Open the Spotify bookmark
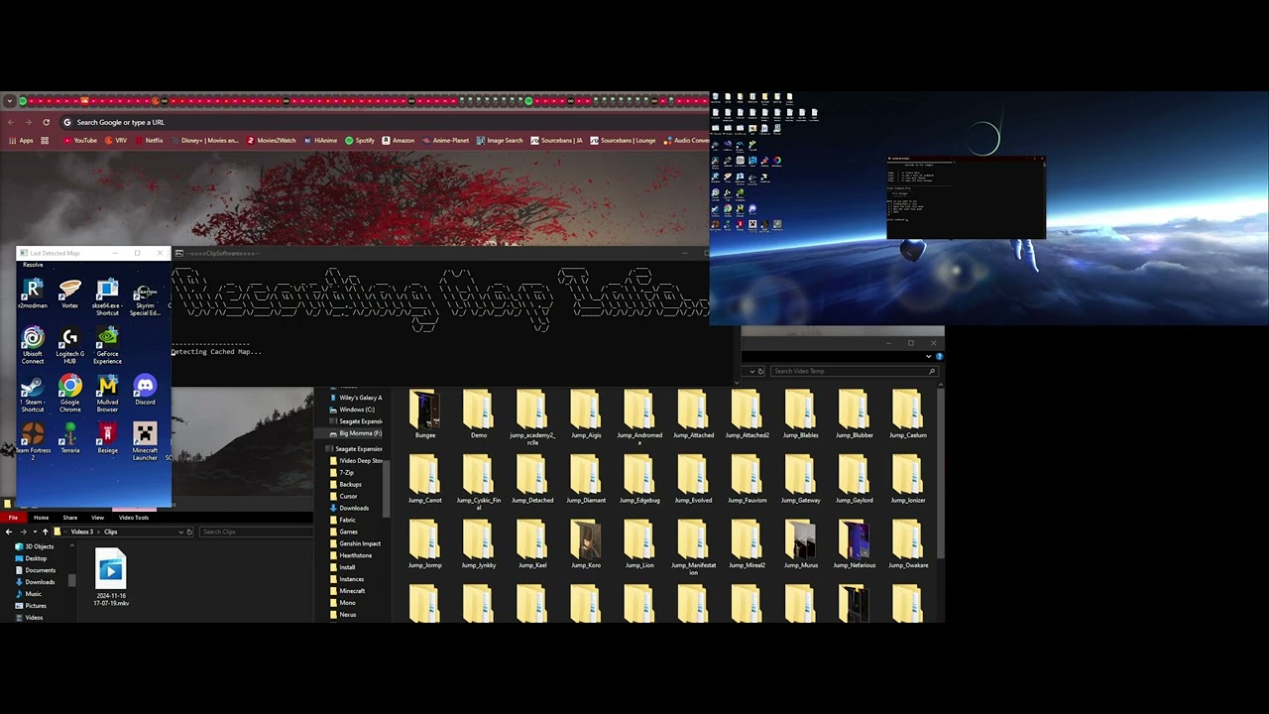This screenshot has height=714, width=1269. 360,141
